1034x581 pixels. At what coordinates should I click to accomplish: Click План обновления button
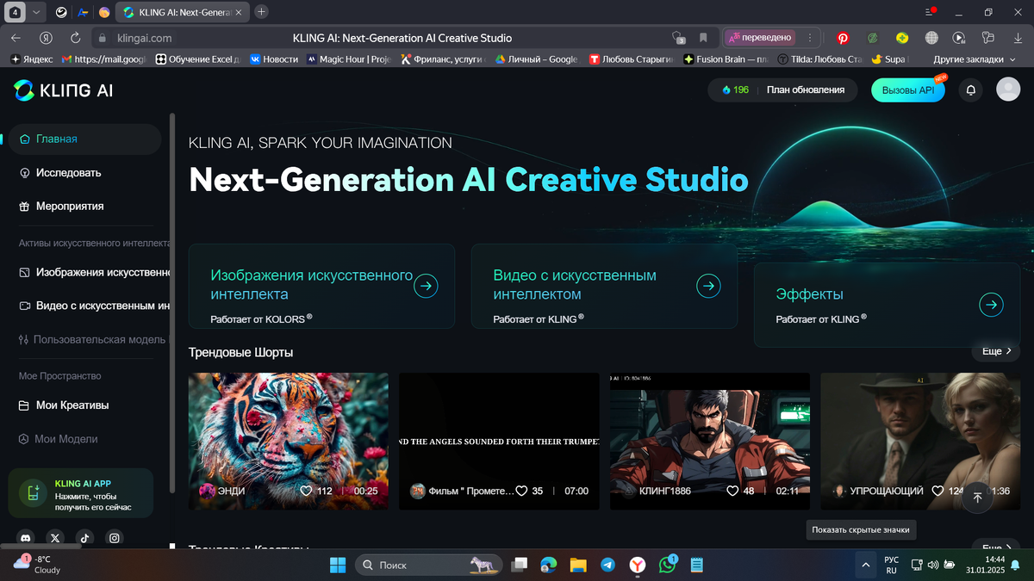coord(806,90)
